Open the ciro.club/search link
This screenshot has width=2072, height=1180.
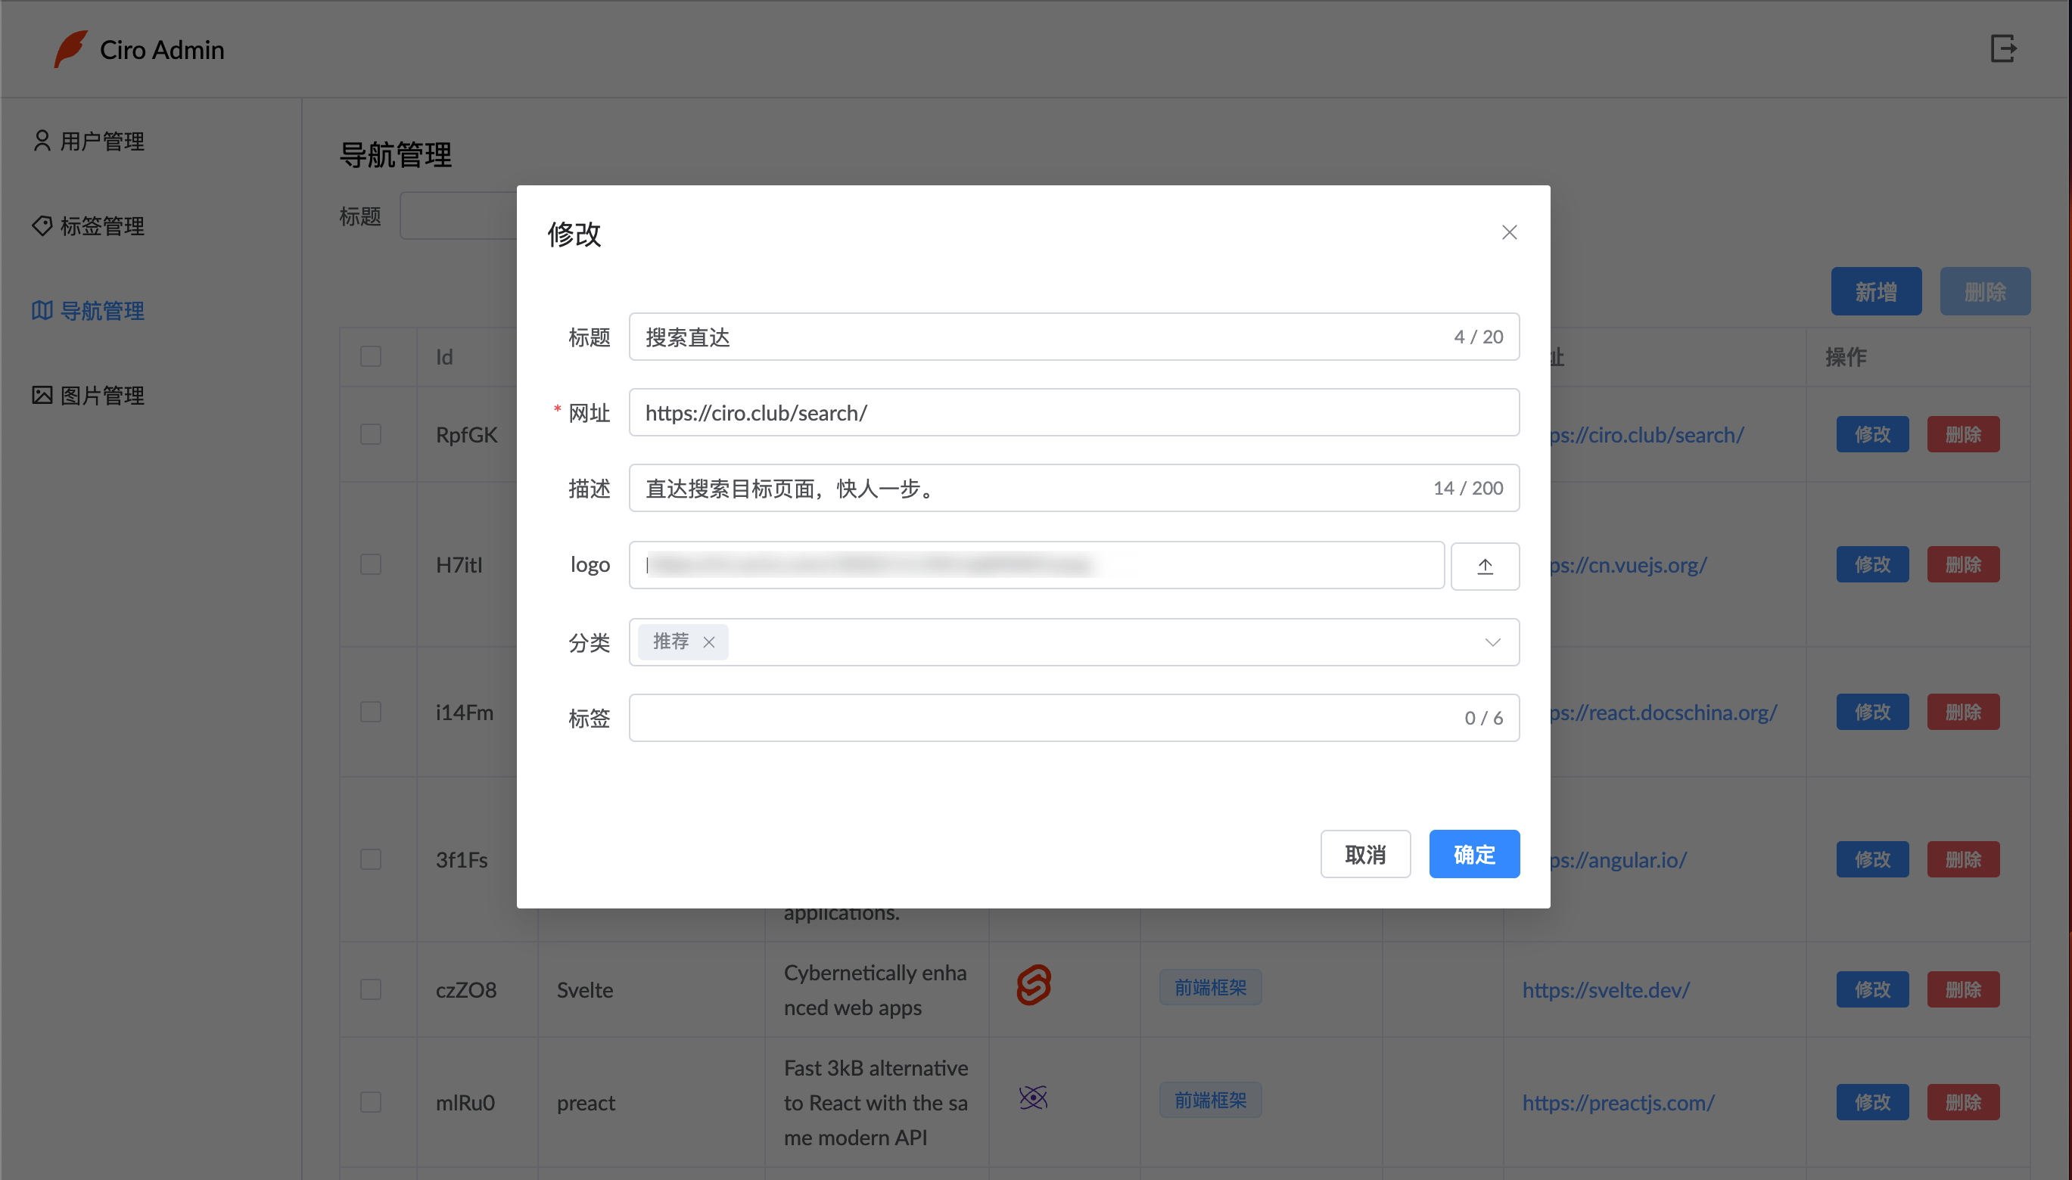[1647, 434]
